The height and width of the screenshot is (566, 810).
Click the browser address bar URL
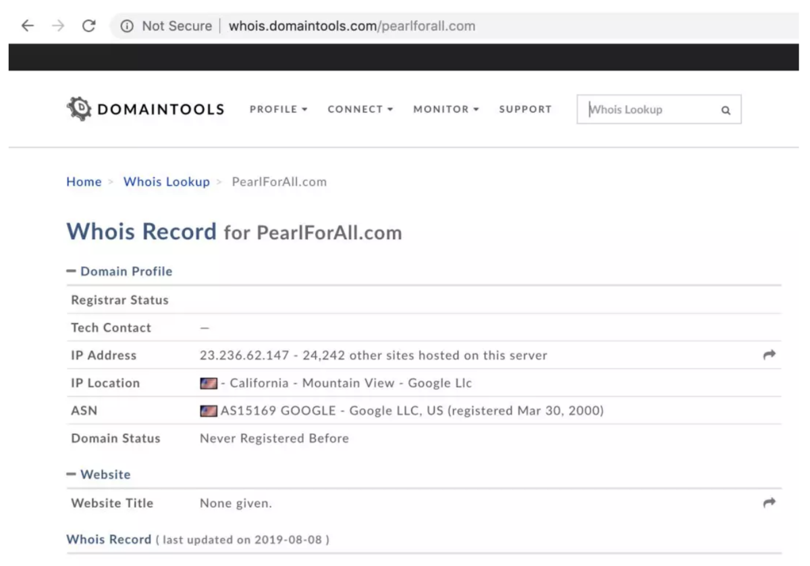tap(352, 26)
